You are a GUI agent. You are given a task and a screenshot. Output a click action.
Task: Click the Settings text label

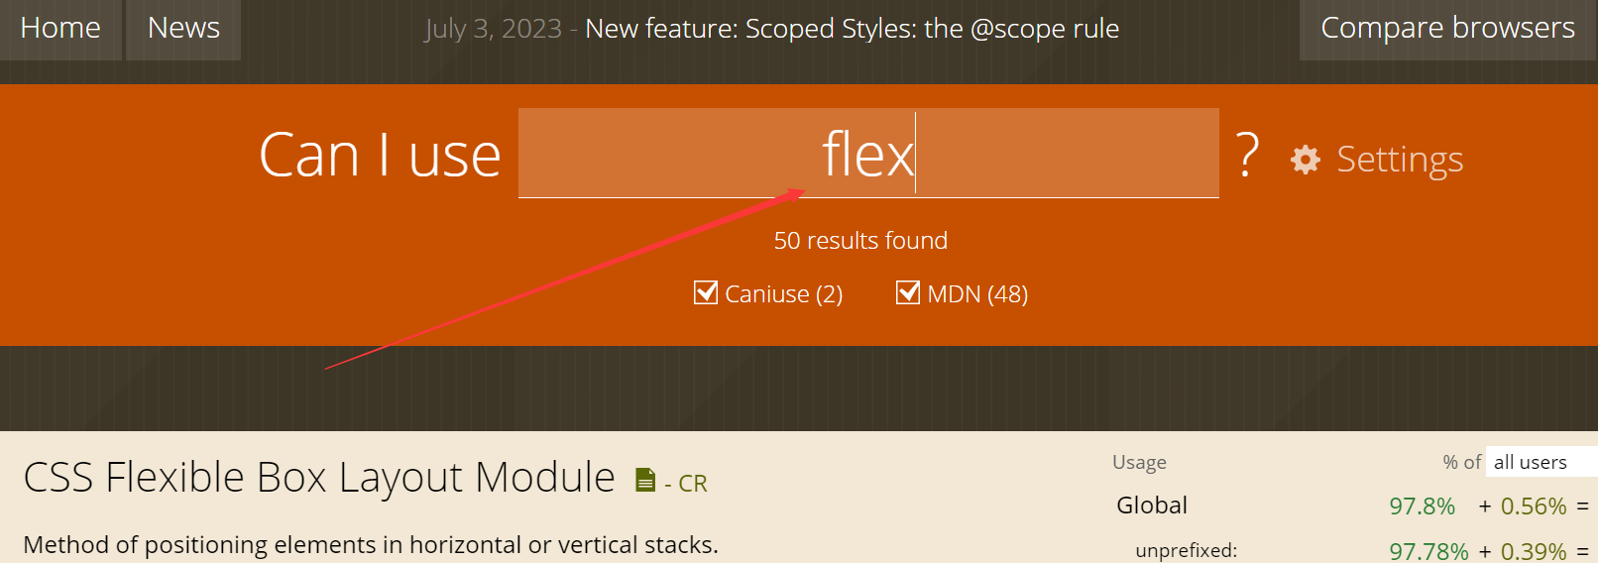pos(1400,160)
